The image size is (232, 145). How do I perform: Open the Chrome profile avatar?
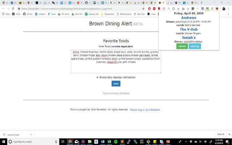point(224,9)
